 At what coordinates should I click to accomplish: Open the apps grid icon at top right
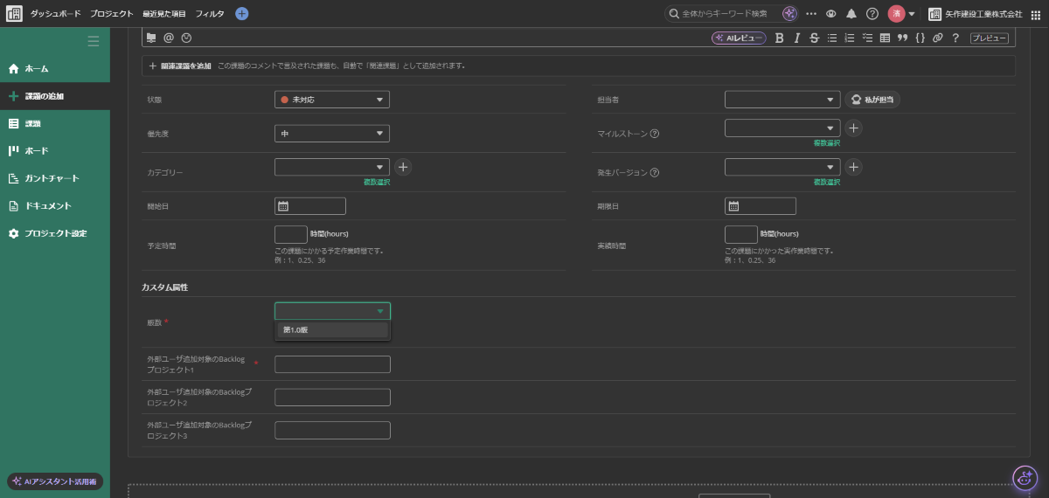1036,14
